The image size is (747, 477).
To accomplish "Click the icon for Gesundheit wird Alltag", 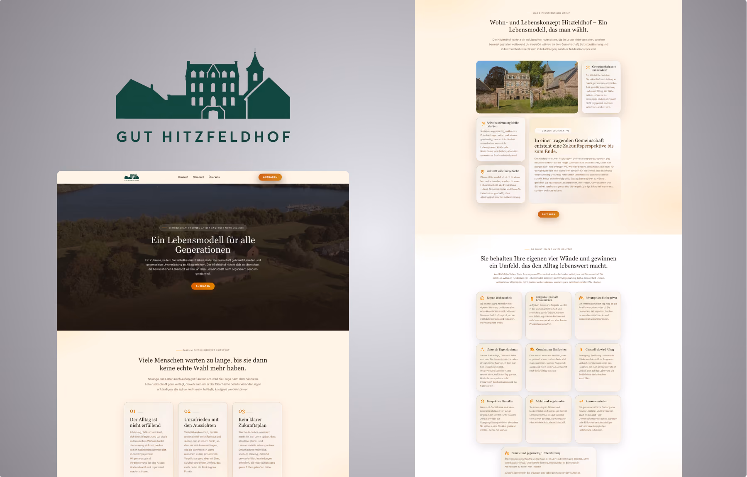I will [581, 350].
